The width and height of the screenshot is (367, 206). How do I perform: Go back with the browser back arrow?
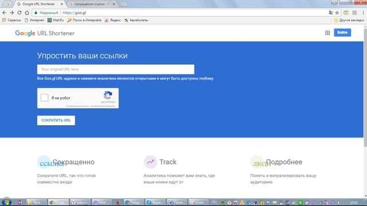coord(4,13)
